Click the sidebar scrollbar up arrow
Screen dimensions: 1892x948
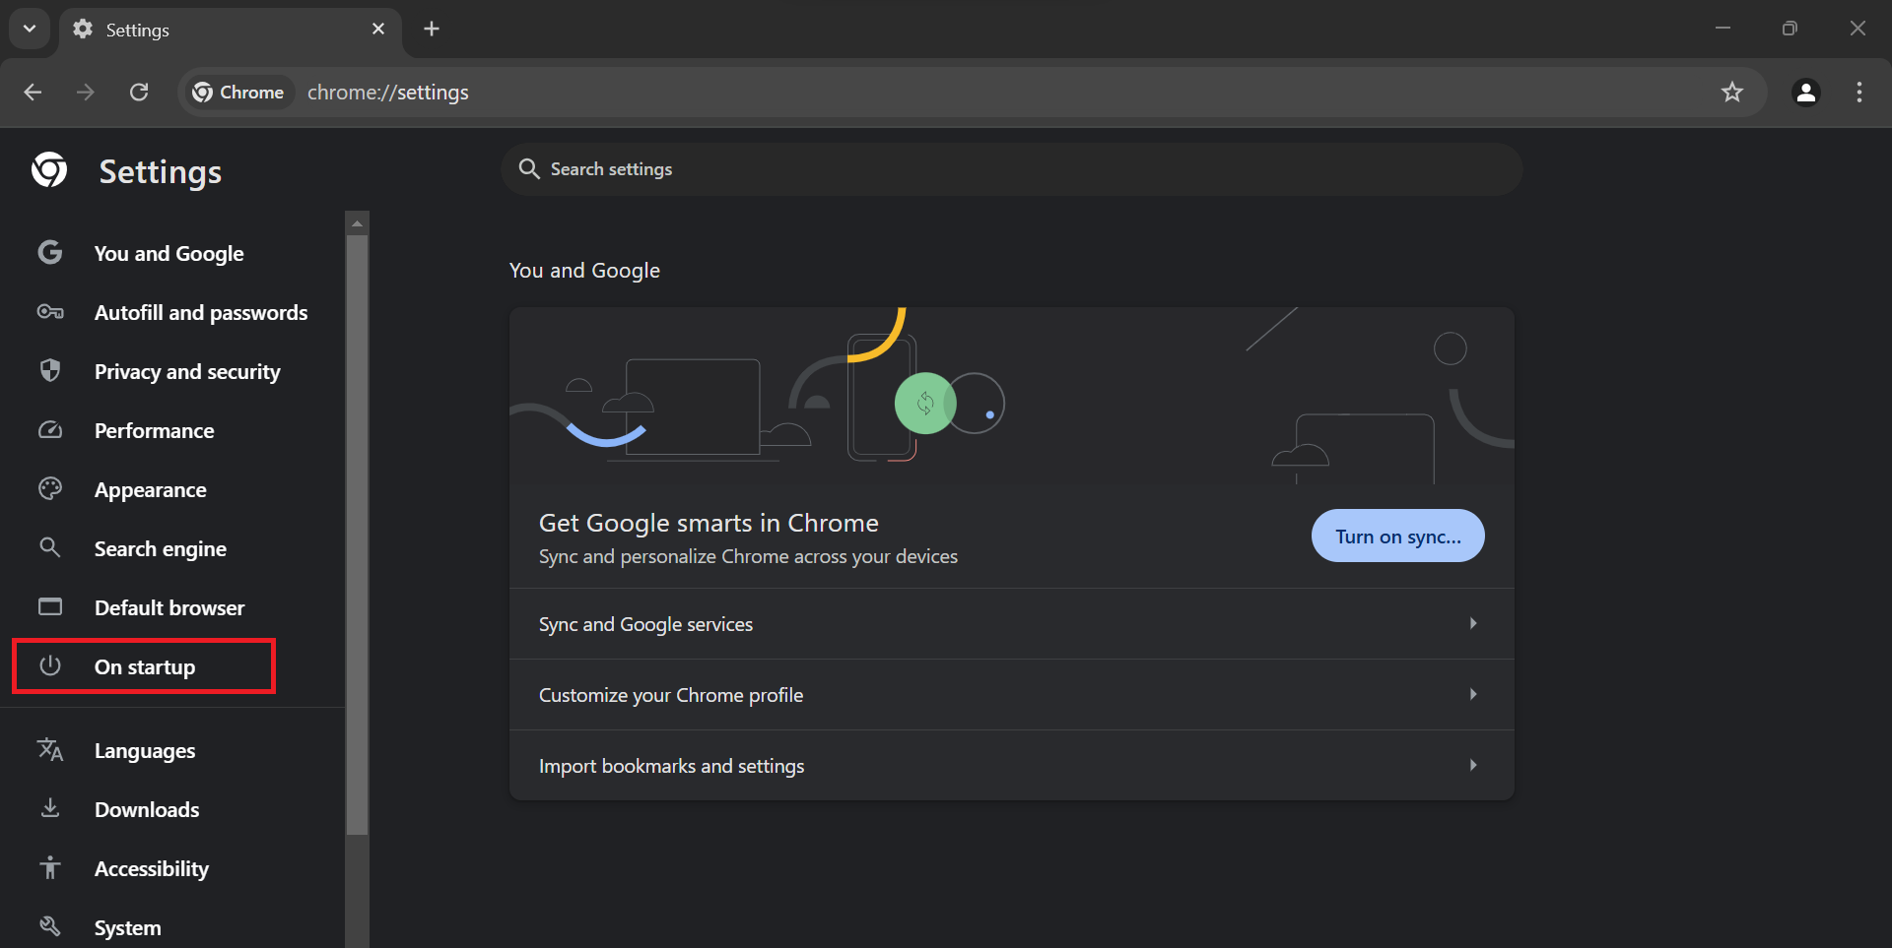358,223
